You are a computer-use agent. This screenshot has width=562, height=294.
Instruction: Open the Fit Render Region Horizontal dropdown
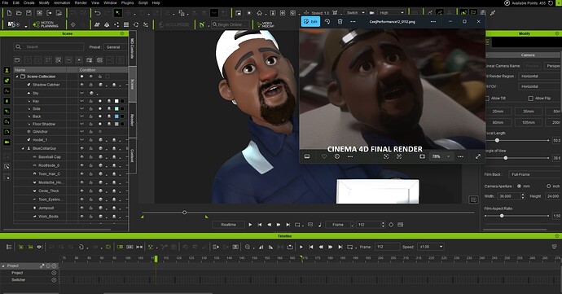click(540, 77)
